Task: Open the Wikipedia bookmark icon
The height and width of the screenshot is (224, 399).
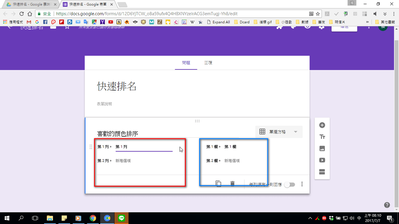Action: [x=192, y=22]
